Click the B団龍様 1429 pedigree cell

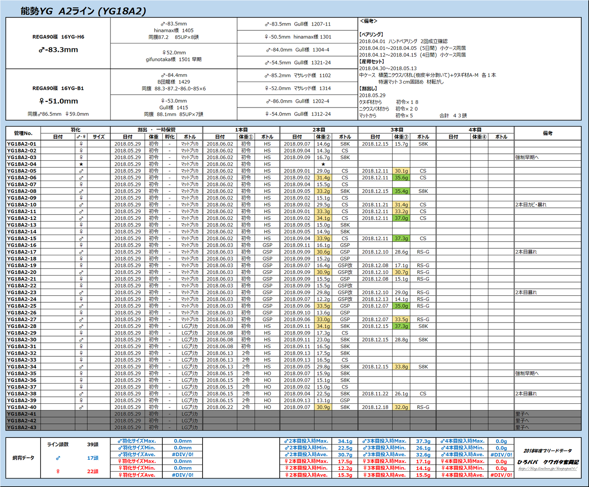pyautogui.click(x=174, y=82)
